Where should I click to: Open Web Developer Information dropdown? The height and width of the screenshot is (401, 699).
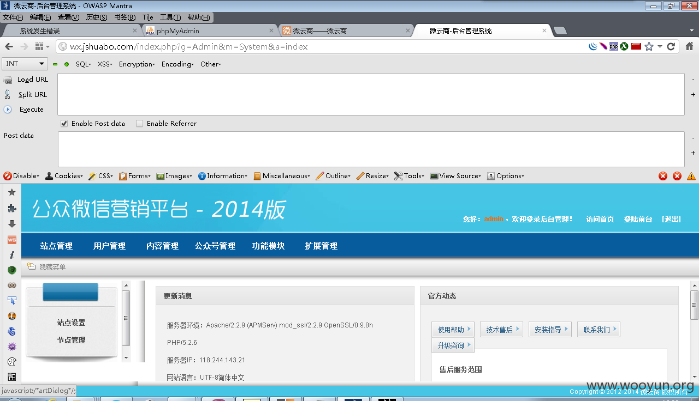click(x=223, y=176)
